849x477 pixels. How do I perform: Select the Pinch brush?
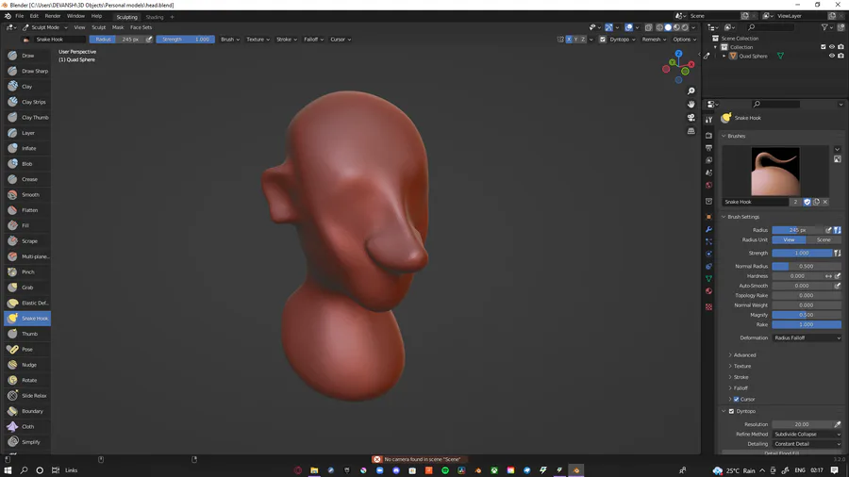point(27,272)
